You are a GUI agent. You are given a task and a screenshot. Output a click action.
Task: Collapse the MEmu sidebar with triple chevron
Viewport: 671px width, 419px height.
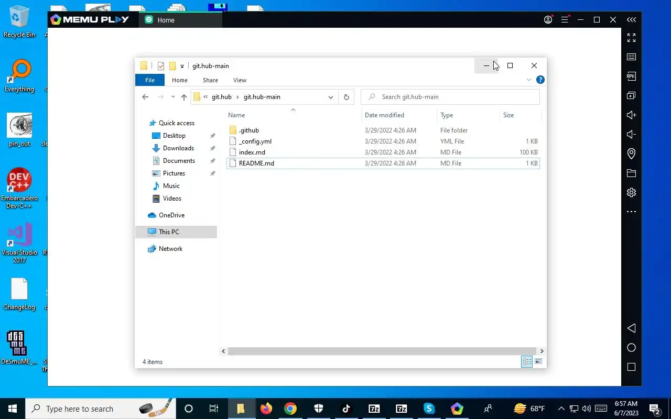pyautogui.click(x=631, y=20)
